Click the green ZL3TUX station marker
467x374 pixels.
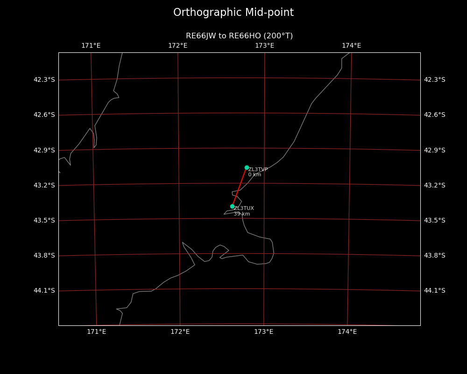(232, 206)
